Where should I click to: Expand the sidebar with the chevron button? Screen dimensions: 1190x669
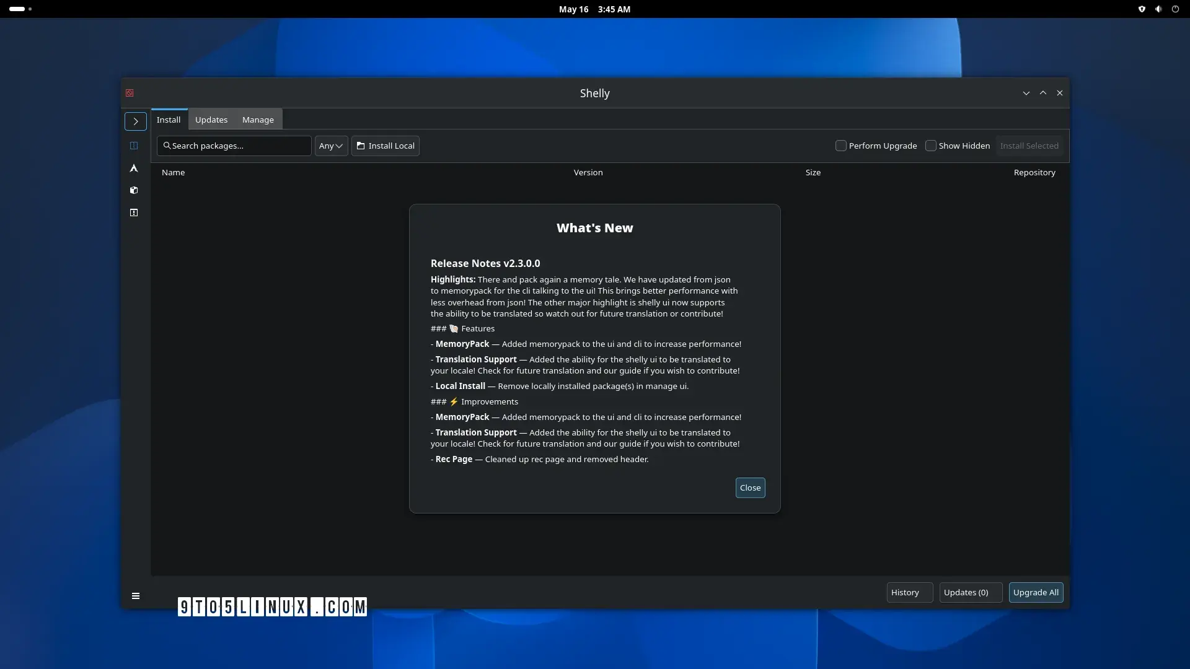(136, 121)
